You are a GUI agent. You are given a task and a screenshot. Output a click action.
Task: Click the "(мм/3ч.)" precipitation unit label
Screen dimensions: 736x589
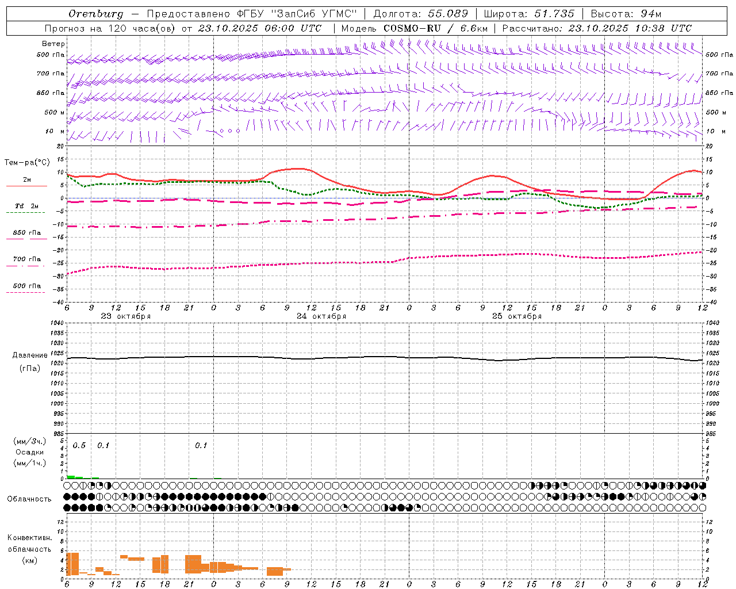(x=29, y=441)
